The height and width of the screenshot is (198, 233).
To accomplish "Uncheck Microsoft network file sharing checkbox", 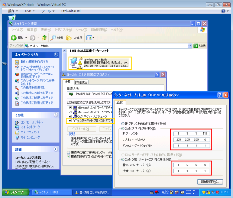I will pos(70,112).
